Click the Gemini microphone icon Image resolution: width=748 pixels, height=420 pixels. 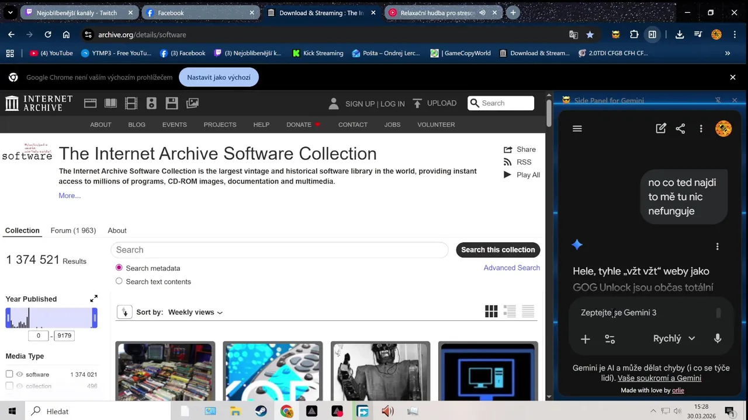718,338
